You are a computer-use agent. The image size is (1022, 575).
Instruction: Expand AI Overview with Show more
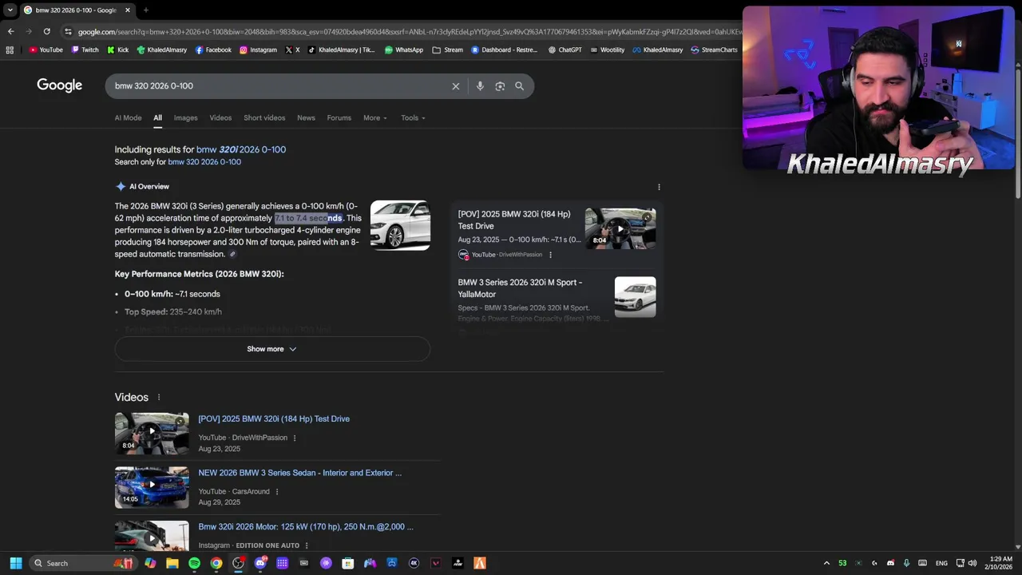click(x=272, y=349)
